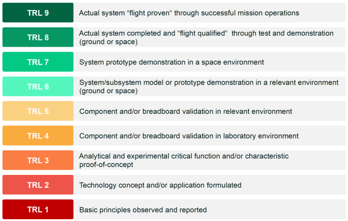Screen dimensions: 348x221
Task: Click 'System prototype demonstration in a space environment'
Action: (172, 62)
